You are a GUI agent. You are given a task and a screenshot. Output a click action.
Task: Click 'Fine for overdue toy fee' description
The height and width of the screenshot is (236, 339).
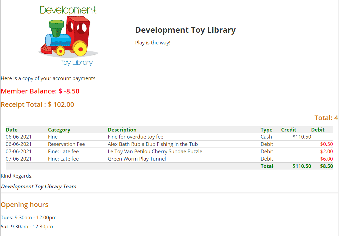click(x=136, y=137)
